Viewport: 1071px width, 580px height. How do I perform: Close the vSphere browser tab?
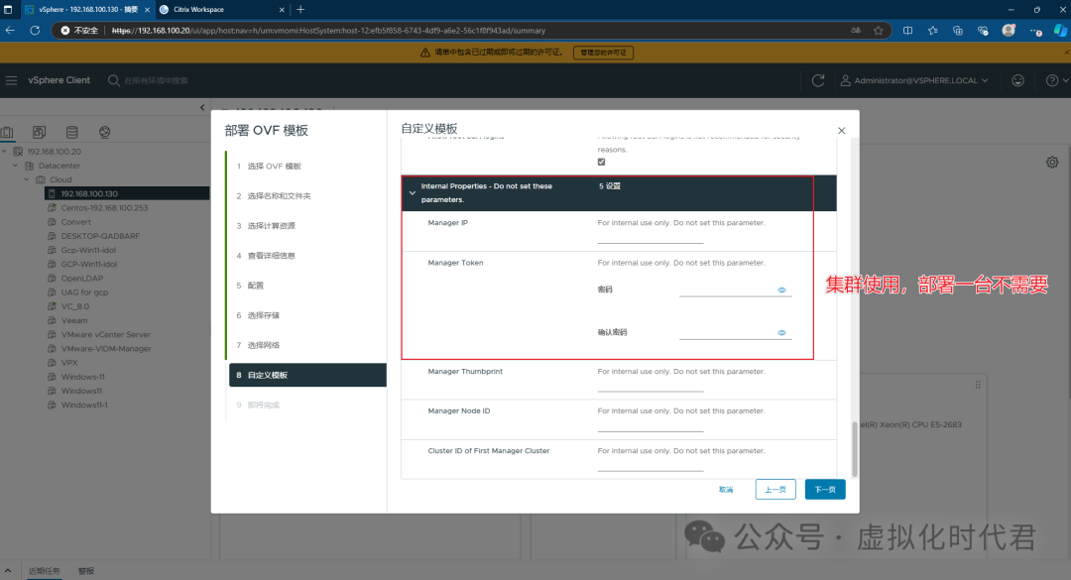(x=147, y=10)
